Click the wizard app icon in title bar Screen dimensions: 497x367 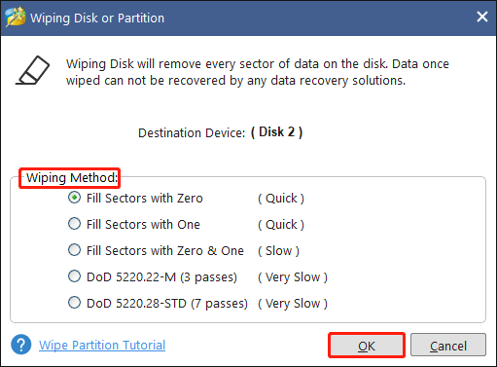pos(15,17)
